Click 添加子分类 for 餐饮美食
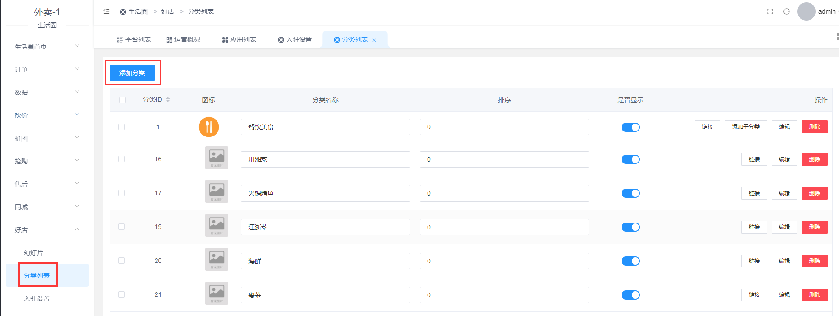The image size is (839, 316). [x=746, y=127]
